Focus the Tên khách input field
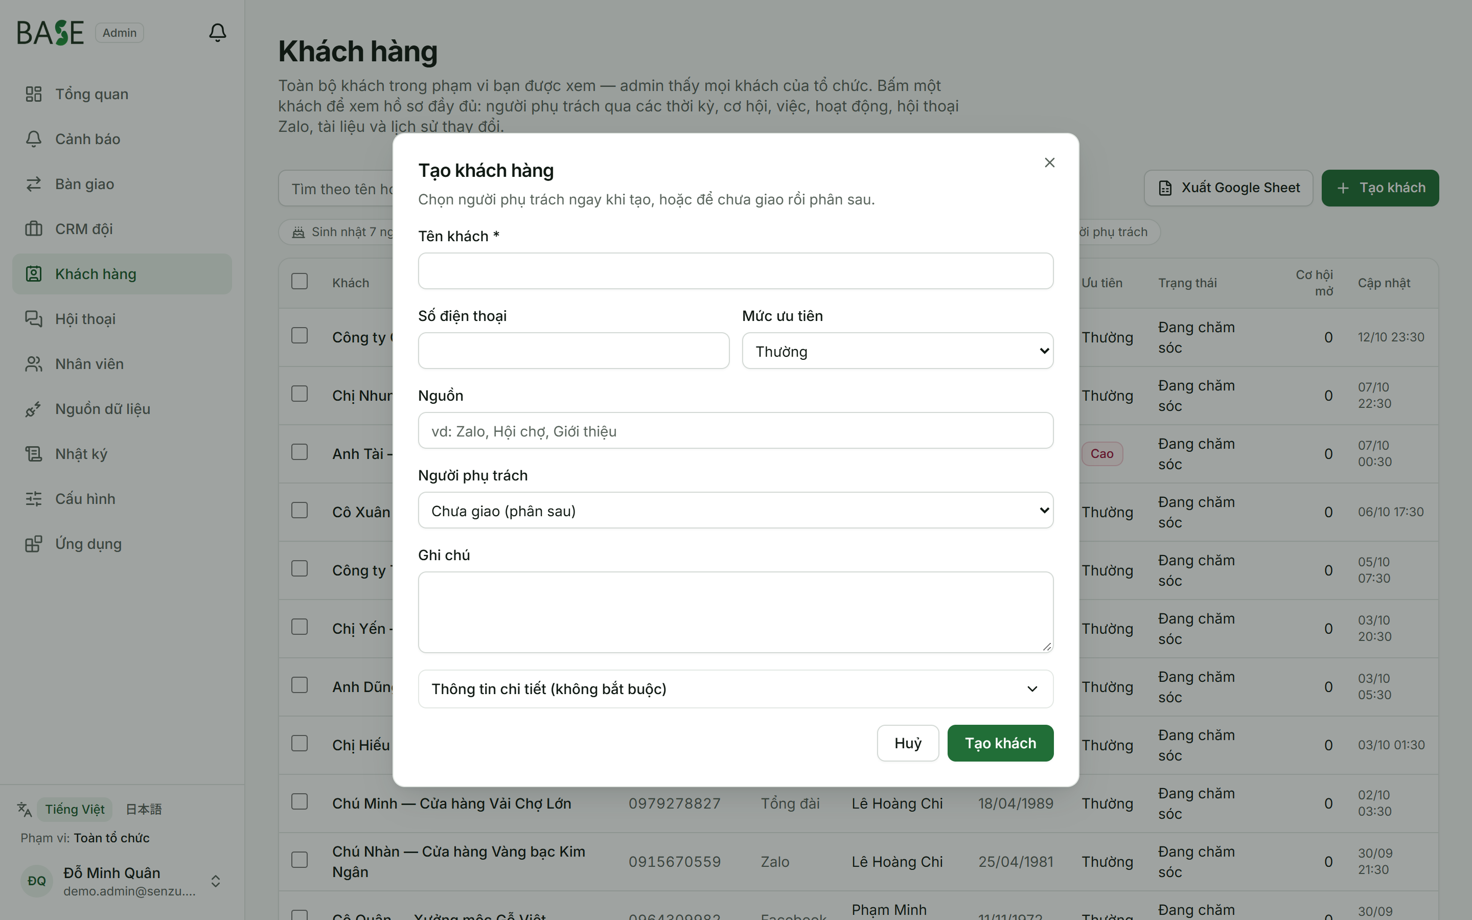 [735, 271]
